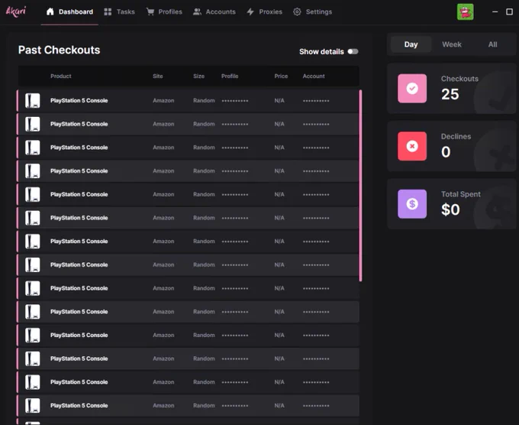This screenshot has width=519, height=425.
Task: Select the Day stats filter
Action: [411, 44]
